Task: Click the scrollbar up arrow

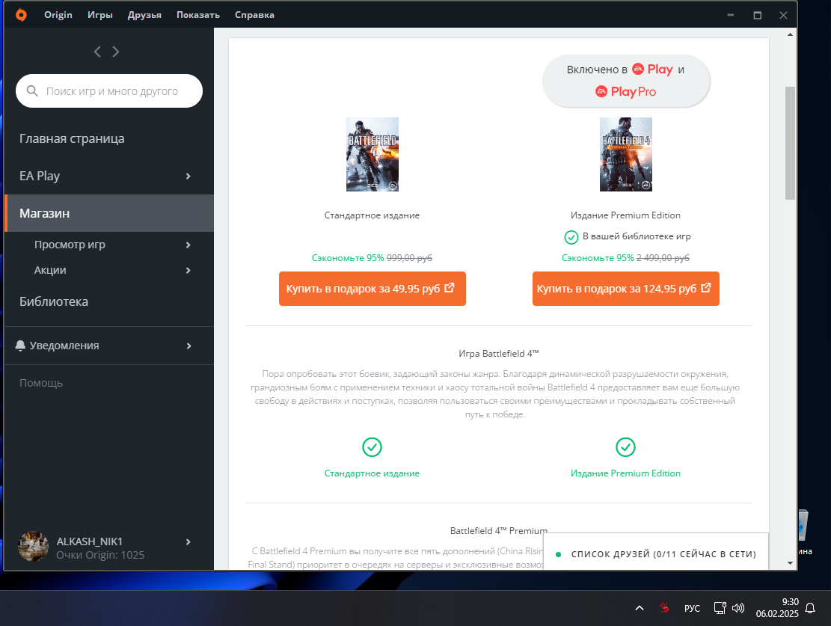Action: 790,34
